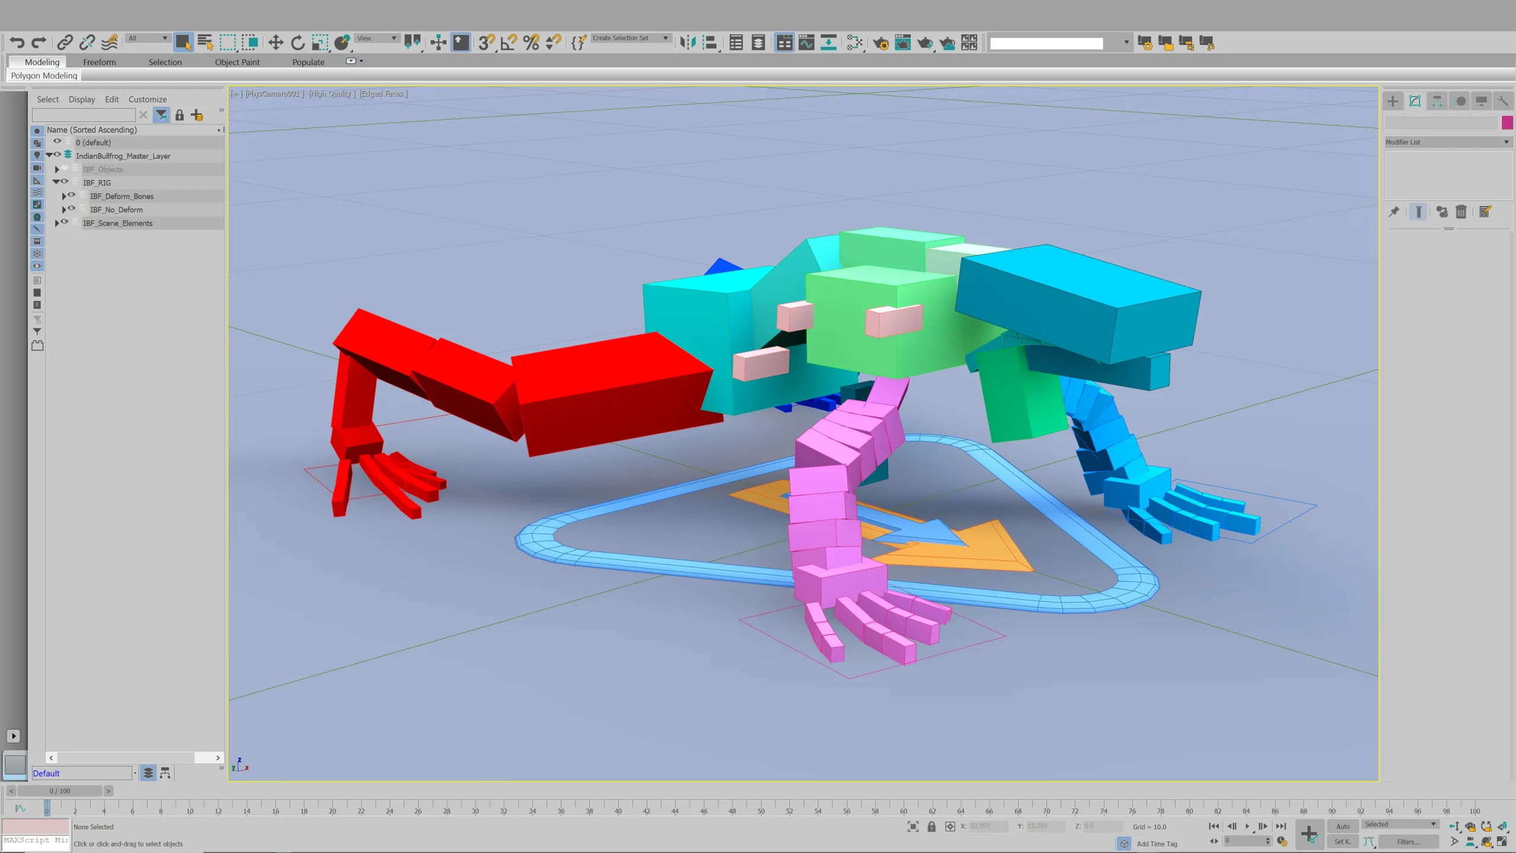The height and width of the screenshot is (853, 1516).
Task: Choose the Select and Rotate tool
Action: click(x=298, y=42)
